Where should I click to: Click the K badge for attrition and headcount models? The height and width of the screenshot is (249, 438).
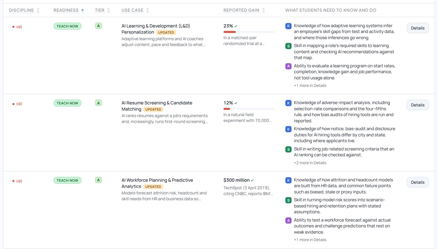click(288, 180)
